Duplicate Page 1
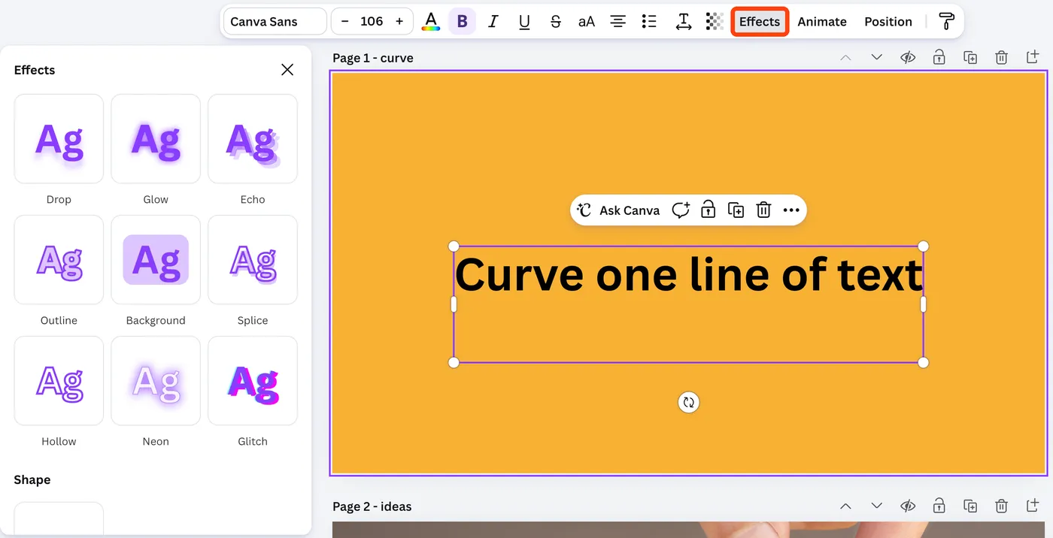This screenshot has height=538, width=1053. pyautogui.click(x=970, y=58)
